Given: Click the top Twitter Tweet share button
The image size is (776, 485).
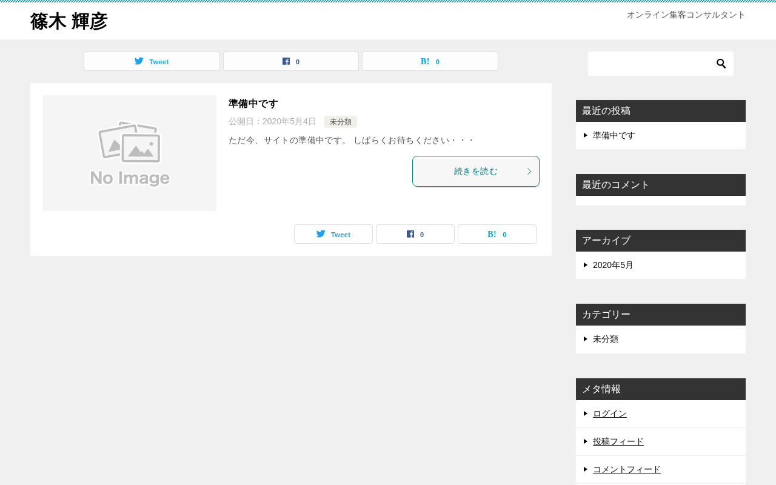Looking at the screenshot, I should pos(152,61).
